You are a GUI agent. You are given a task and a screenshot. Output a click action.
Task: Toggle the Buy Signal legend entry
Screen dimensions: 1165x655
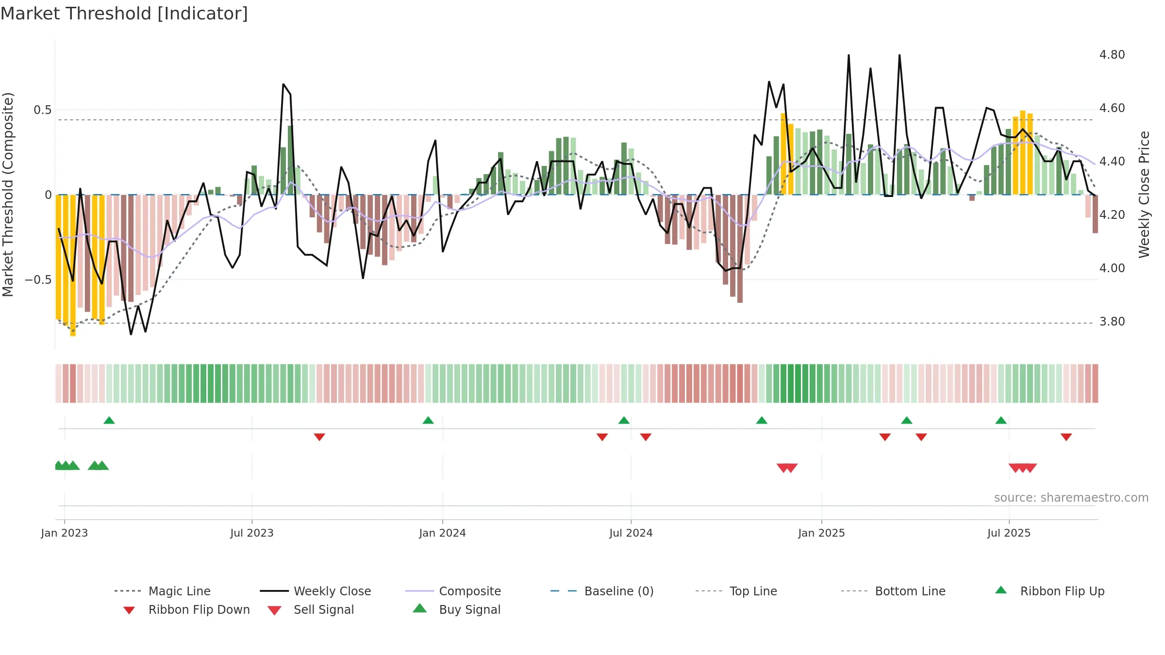tap(456, 609)
